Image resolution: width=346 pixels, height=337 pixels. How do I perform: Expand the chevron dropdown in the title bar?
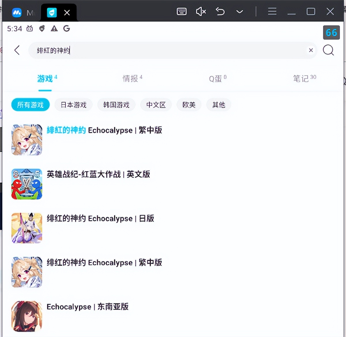coord(240,12)
